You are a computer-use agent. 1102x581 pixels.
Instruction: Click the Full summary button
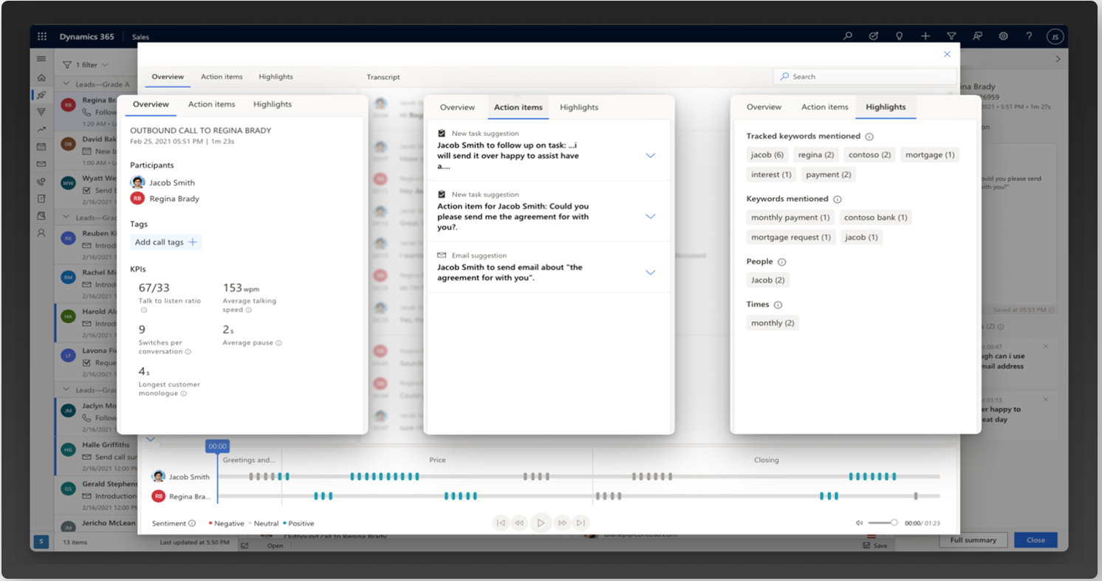pos(973,540)
